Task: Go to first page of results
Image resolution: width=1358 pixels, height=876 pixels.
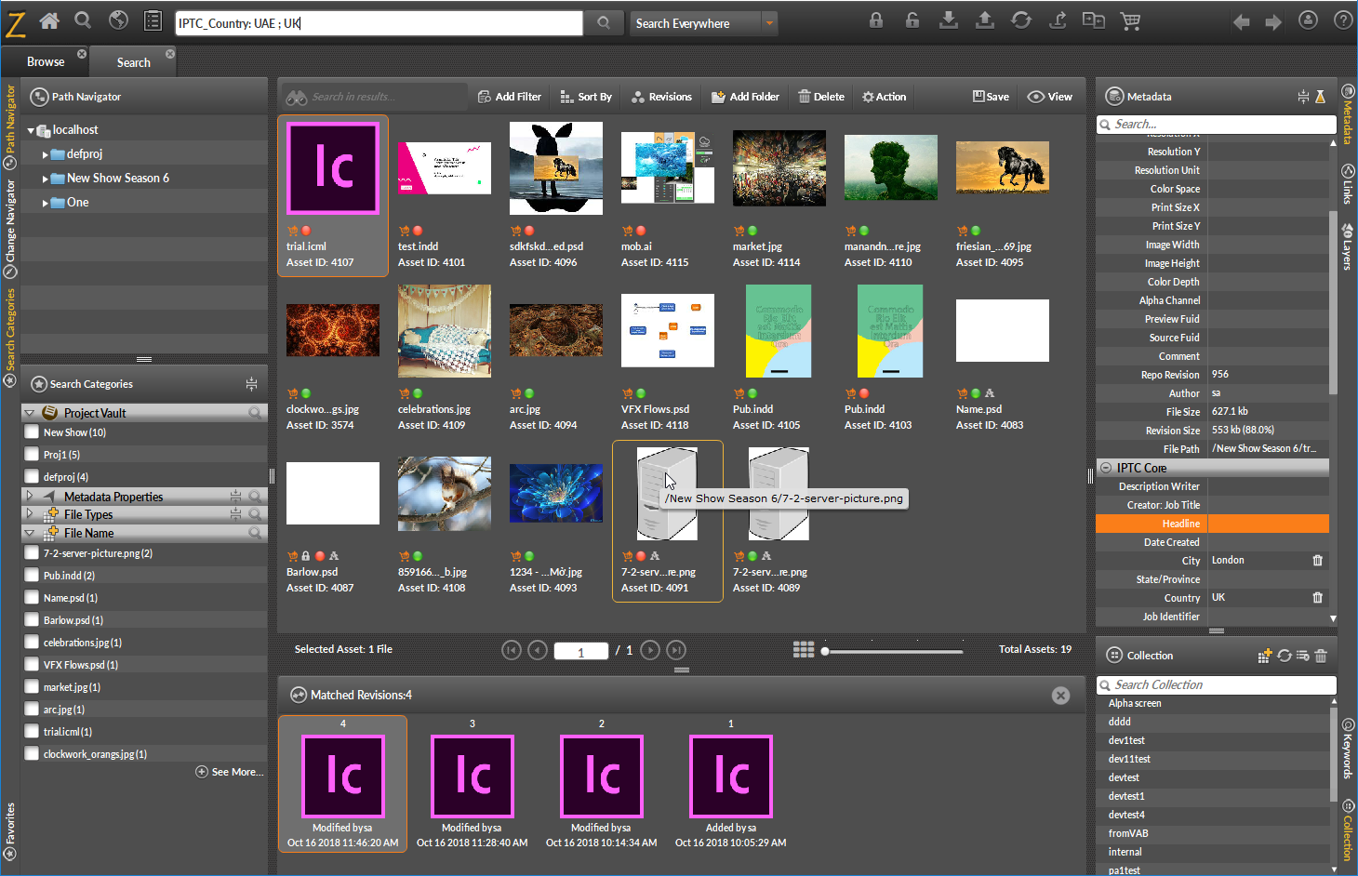Action: 512,650
